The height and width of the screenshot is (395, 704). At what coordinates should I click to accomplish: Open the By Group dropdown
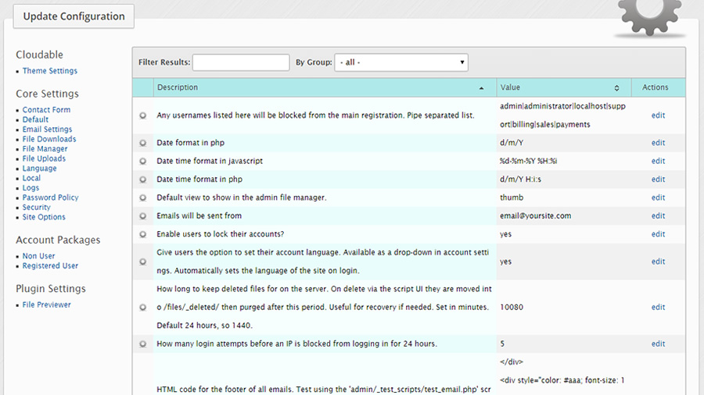click(400, 62)
